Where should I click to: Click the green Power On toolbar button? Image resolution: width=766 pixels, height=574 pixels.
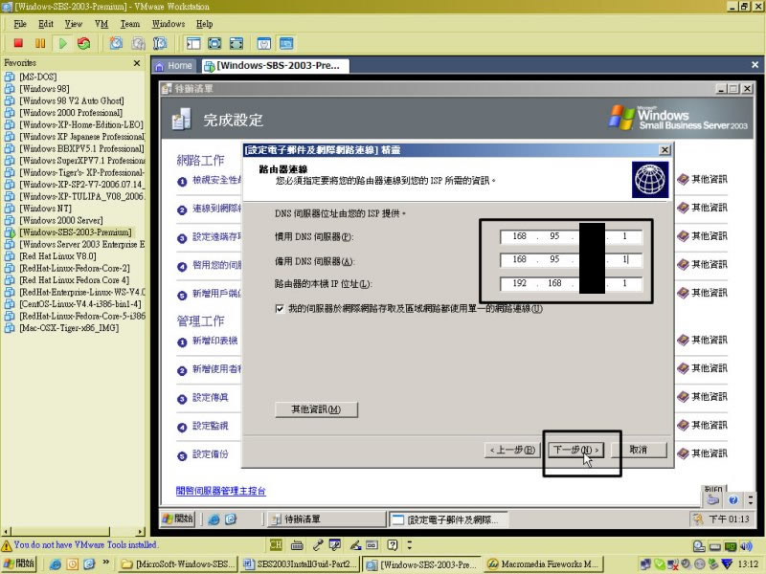click(x=62, y=43)
